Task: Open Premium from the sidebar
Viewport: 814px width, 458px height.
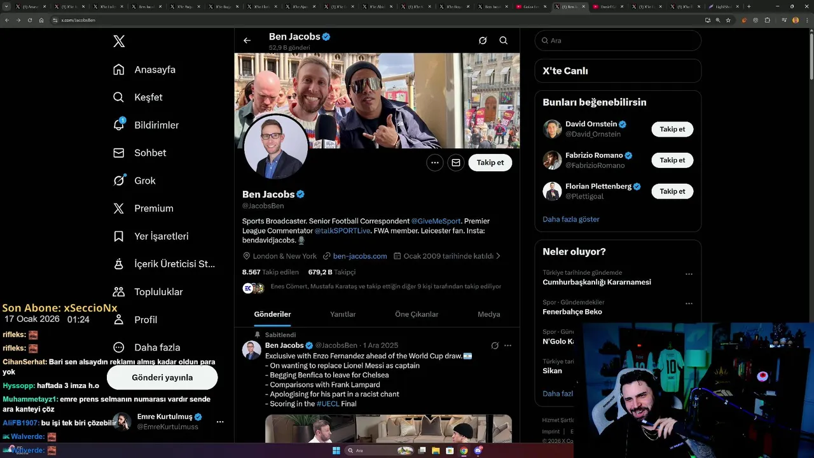Action: point(154,208)
